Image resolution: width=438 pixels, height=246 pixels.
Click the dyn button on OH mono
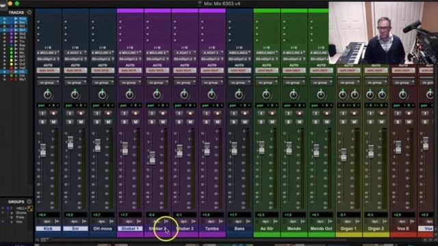coord(102,221)
